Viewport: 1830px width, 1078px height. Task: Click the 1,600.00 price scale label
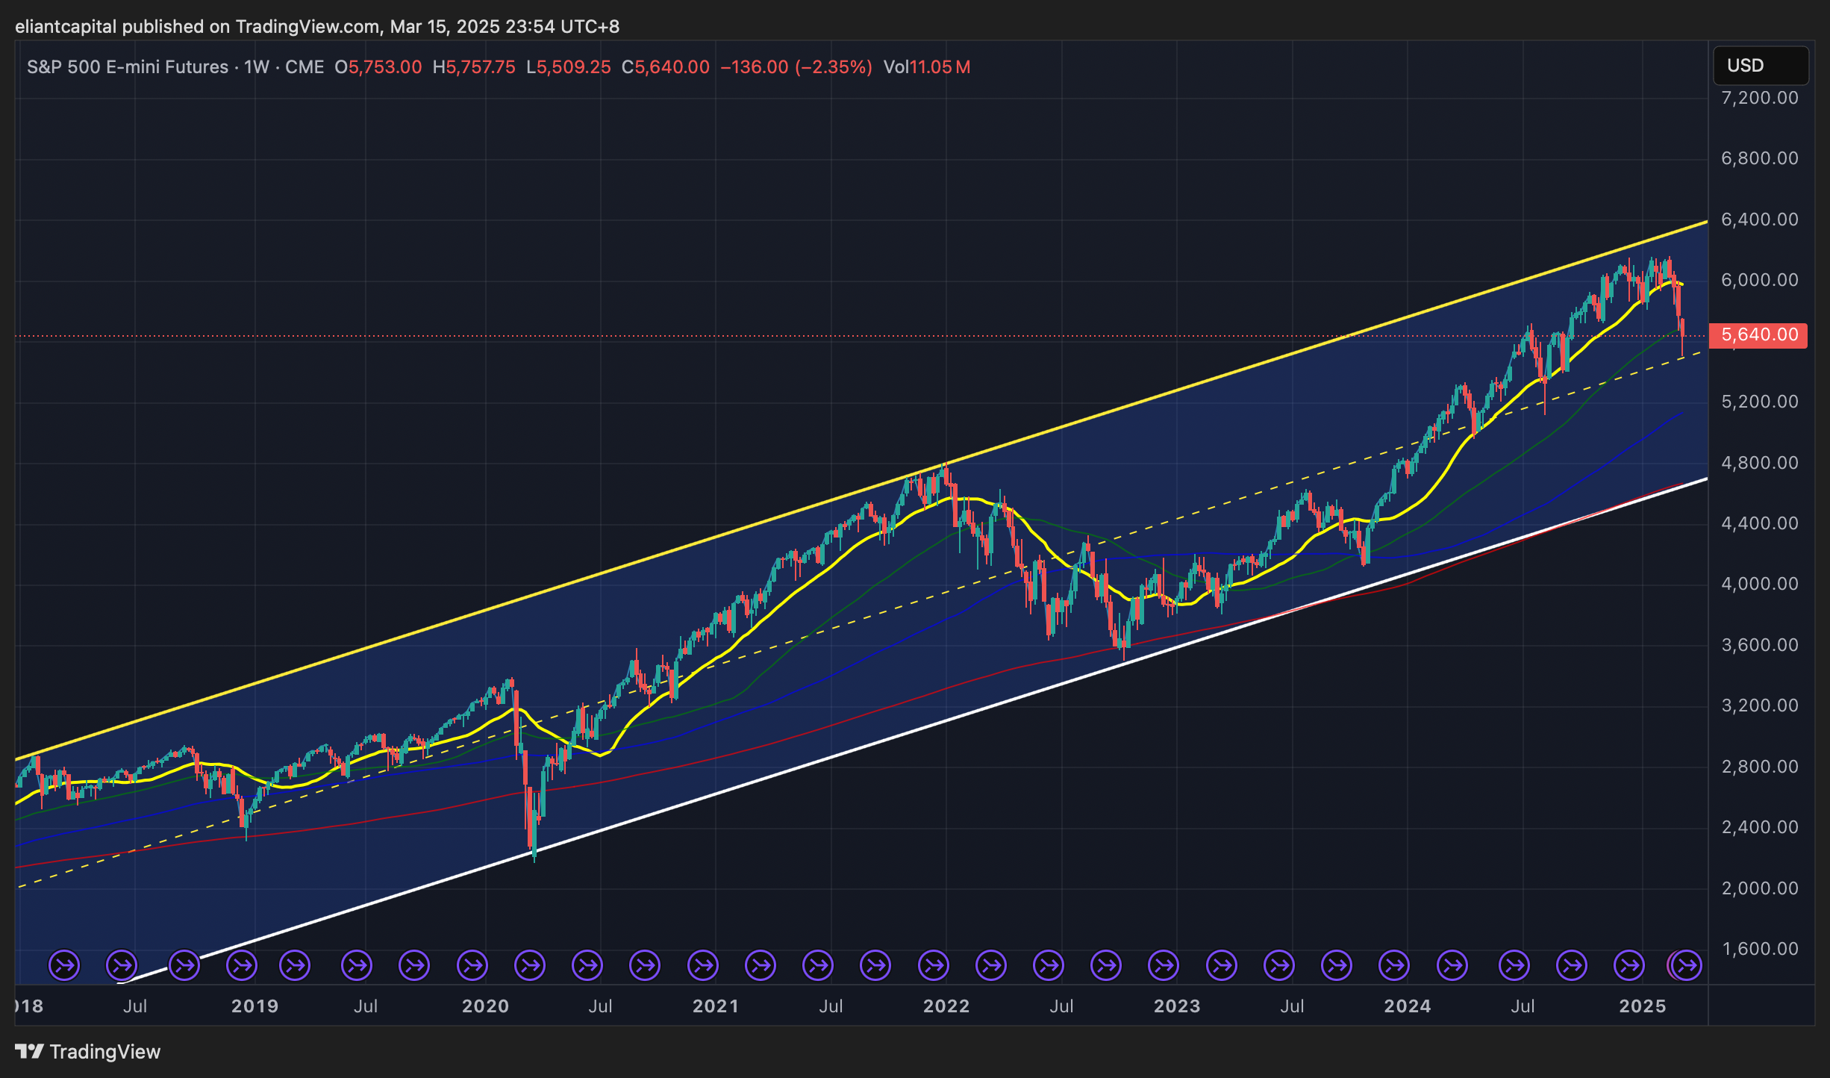coord(1759,949)
